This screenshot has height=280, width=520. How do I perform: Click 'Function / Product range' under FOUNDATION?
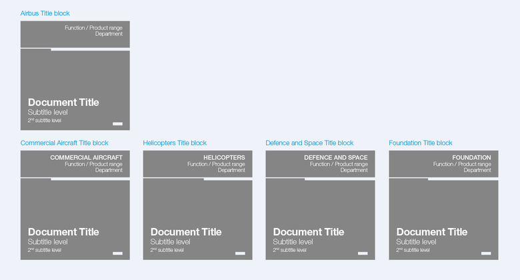462,164
